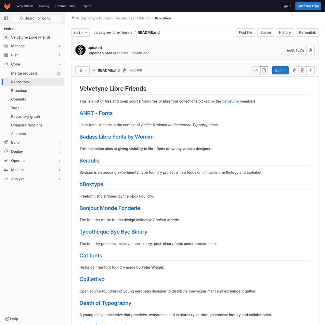Click the velvetyne-libre-friends path breadcrumb
325x325 pixels.
113,32
